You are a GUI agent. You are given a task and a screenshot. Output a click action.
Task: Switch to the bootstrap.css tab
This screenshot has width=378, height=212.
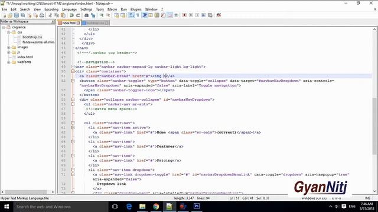click(95, 23)
